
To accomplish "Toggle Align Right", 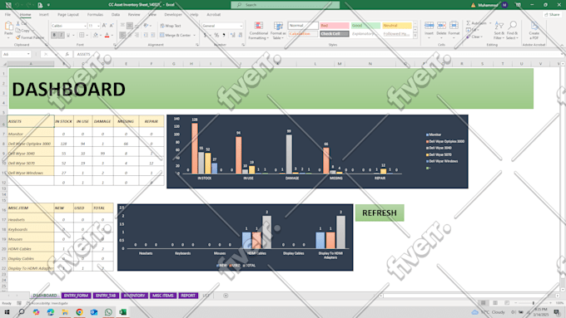I will point(137,36).
